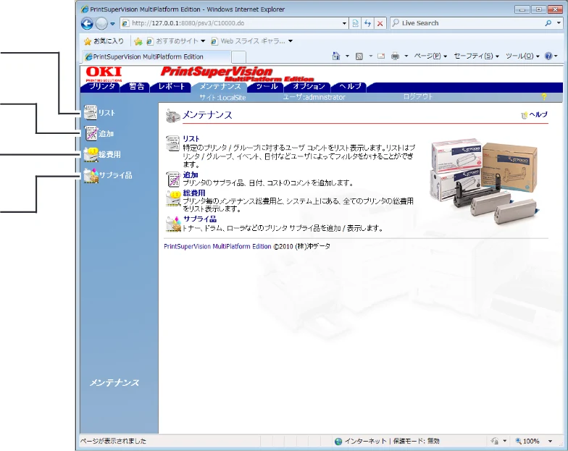
Task: Open the ツール(O) menu
Action: pos(522,56)
